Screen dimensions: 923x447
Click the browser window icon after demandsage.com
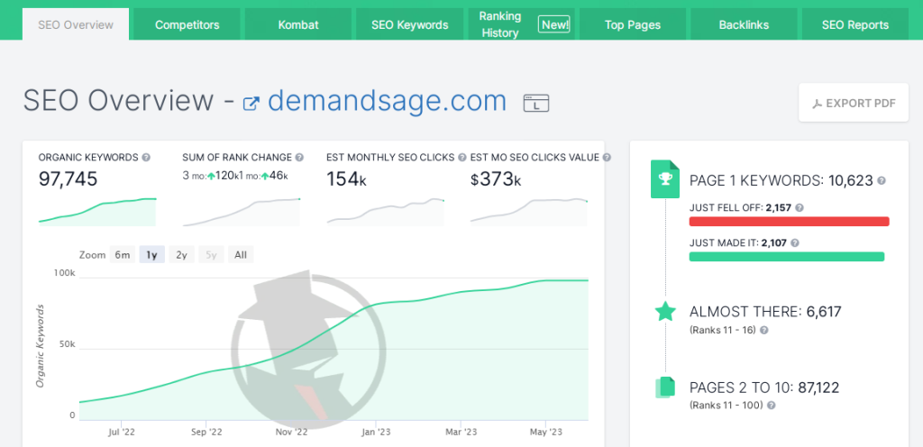tap(536, 103)
